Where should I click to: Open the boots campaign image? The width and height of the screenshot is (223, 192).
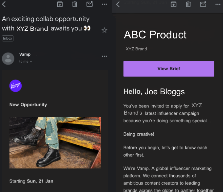(x=55, y=143)
